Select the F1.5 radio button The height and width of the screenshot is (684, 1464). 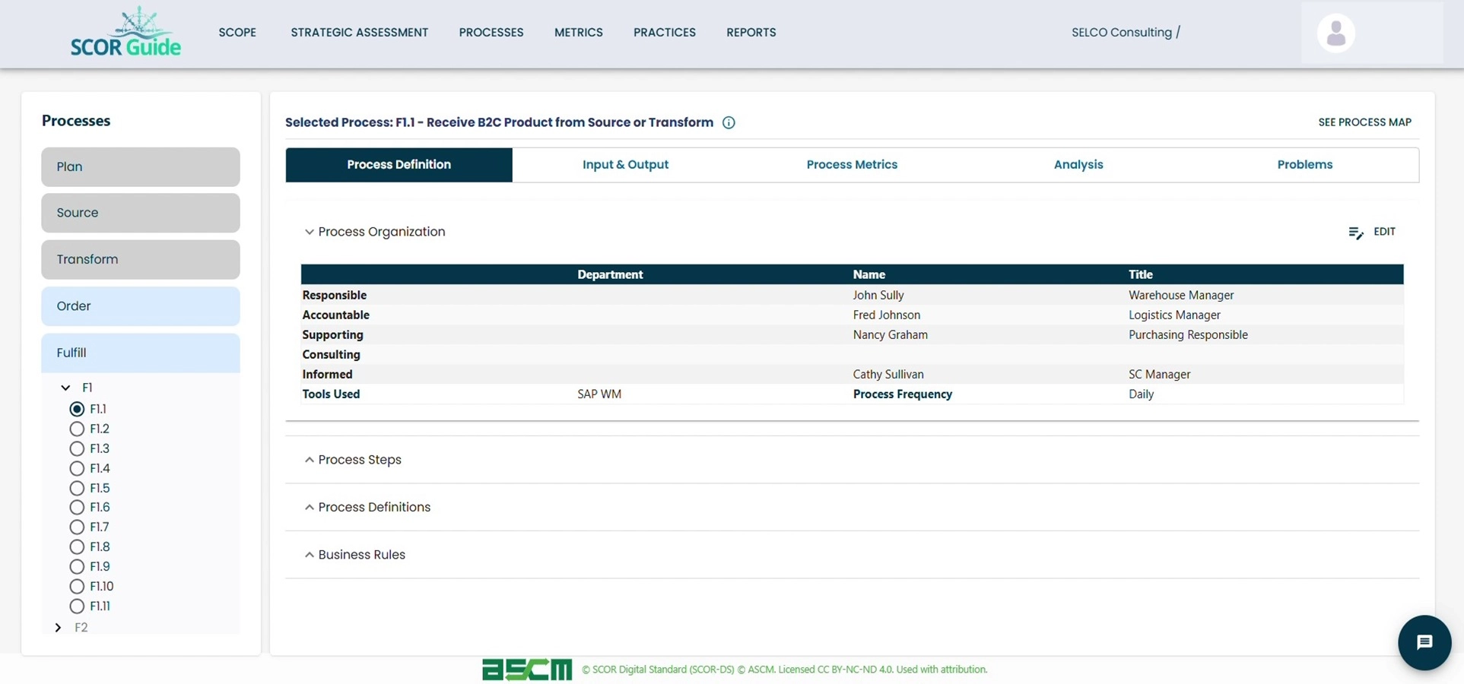click(x=77, y=488)
